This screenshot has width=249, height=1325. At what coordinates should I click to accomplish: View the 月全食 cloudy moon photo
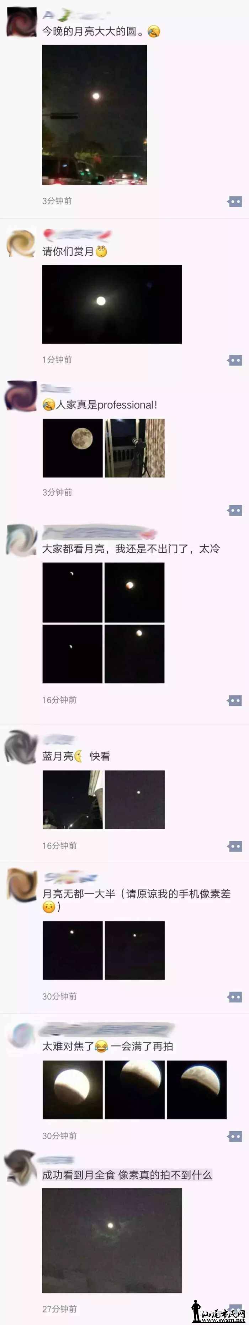[x=112, y=1240]
